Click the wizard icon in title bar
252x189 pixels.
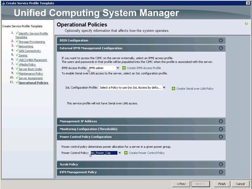pos(4,3)
